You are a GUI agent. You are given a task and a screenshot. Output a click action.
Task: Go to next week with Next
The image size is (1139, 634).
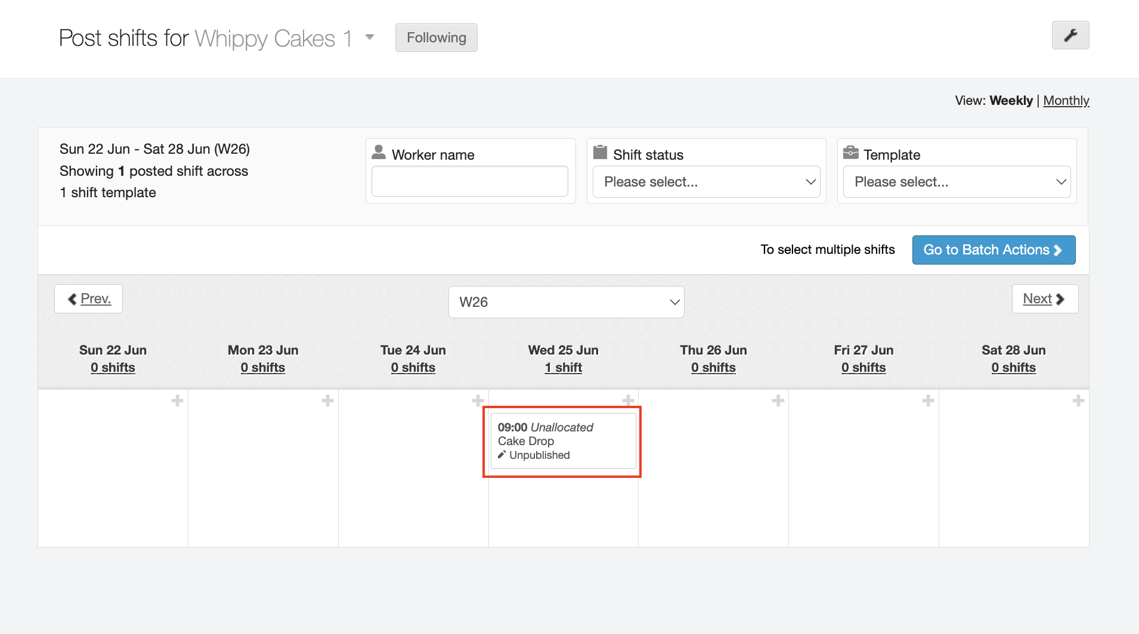1044,299
